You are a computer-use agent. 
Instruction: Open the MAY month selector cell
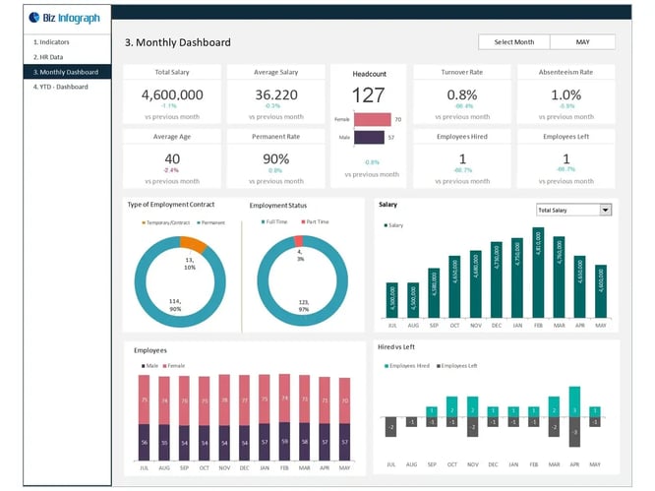(x=582, y=41)
